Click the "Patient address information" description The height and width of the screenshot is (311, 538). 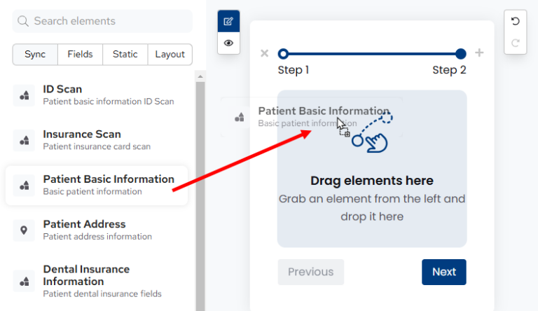point(97,237)
